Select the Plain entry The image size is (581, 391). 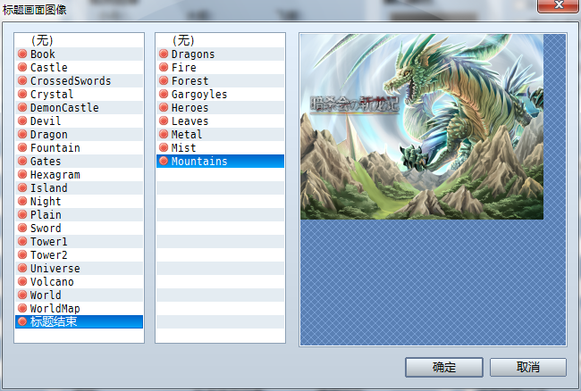(79, 214)
